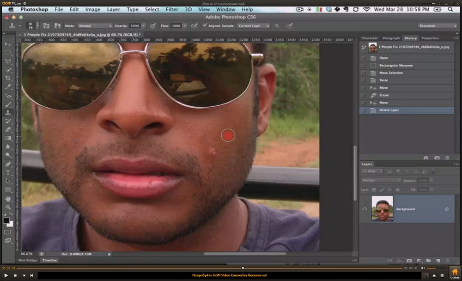The height and width of the screenshot is (281, 462).
Task: Select the Rectangular Marquee tool
Action: coord(8,53)
